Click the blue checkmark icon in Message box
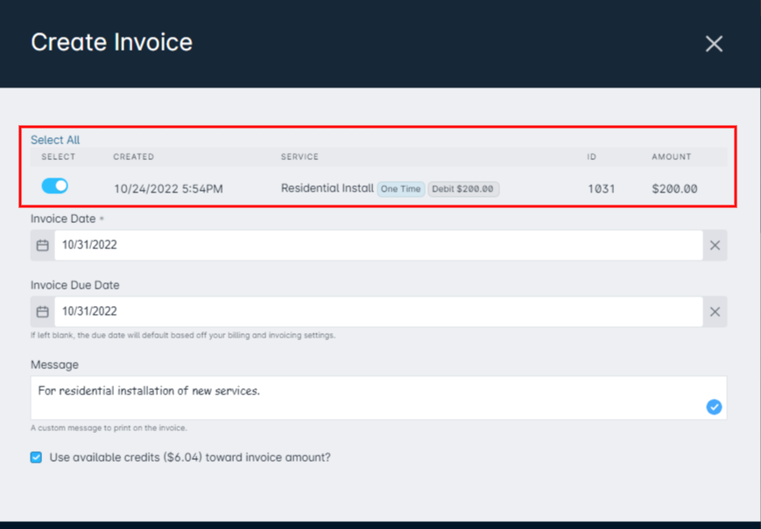761x529 pixels. (x=714, y=407)
